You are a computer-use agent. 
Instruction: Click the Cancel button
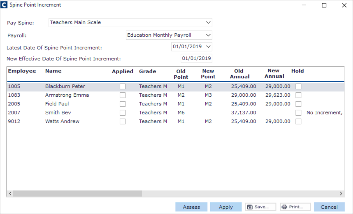329,207
